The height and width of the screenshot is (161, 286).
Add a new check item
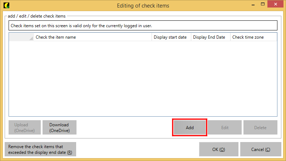point(189,127)
